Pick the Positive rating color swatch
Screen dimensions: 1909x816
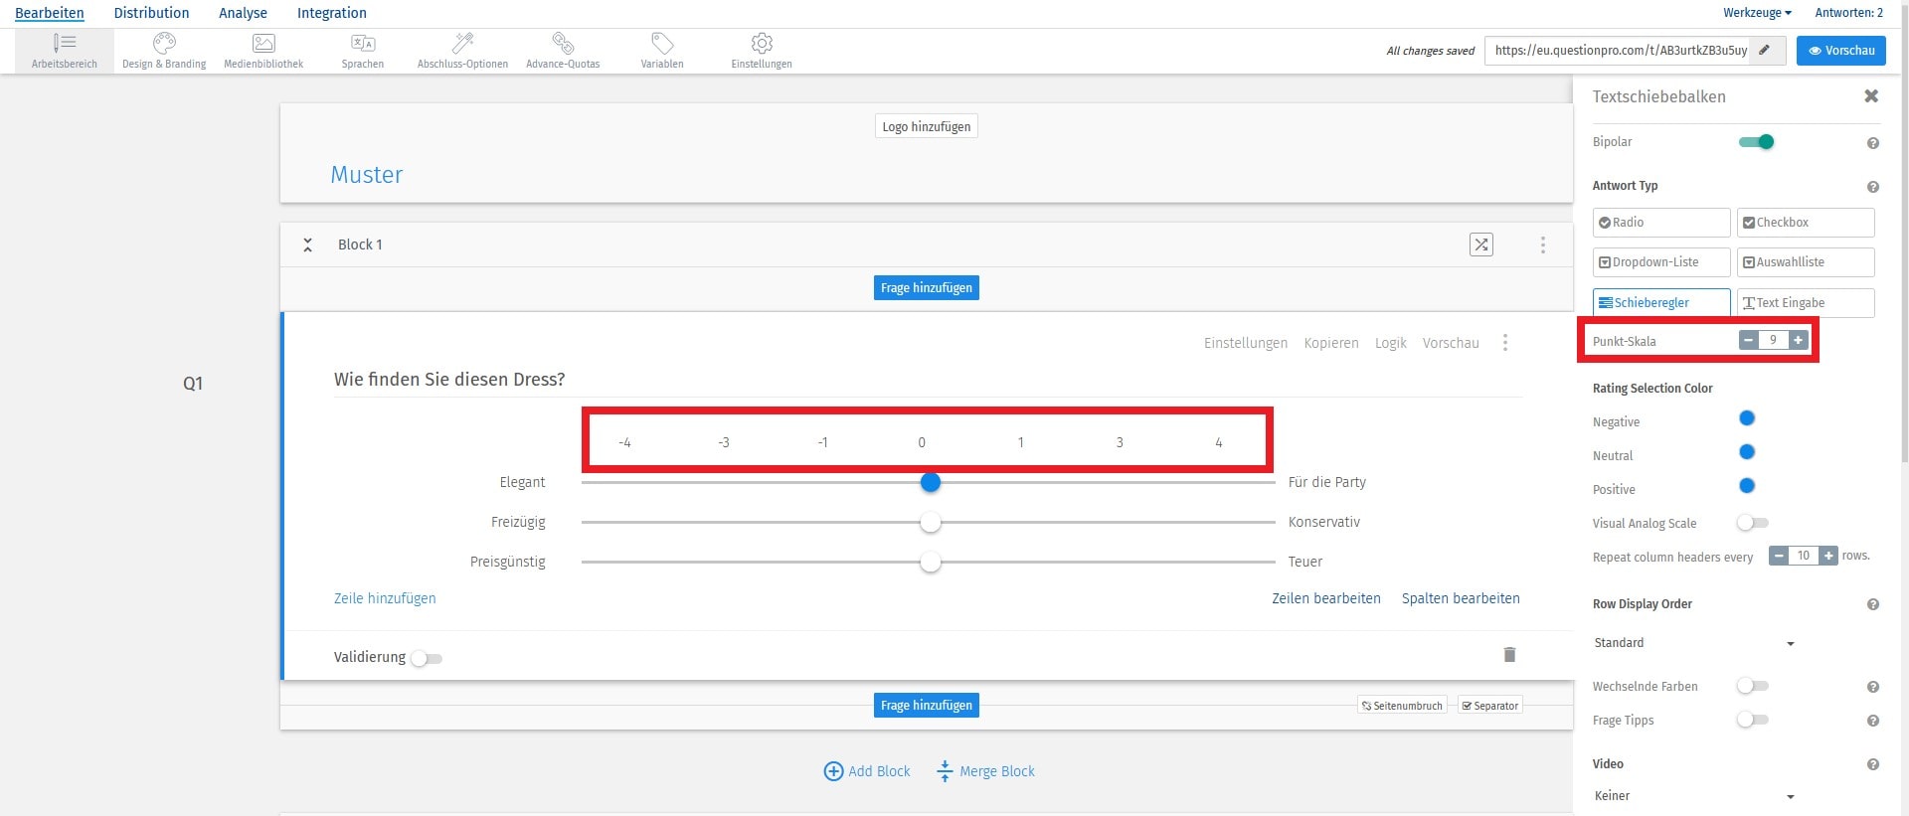pos(1747,486)
